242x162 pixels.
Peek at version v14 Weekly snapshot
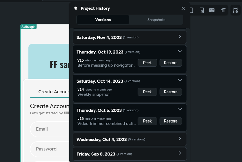pyautogui.click(x=147, y=92)
